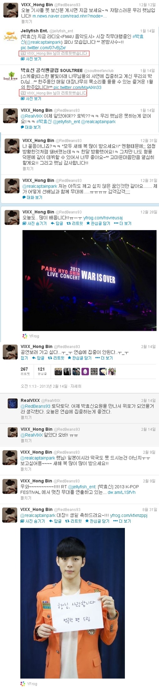Image resolution: width=159 pixels, height=688 pixels.
Task: Open the Park Hyo Shin concert photo
Action: coord(89,280)
